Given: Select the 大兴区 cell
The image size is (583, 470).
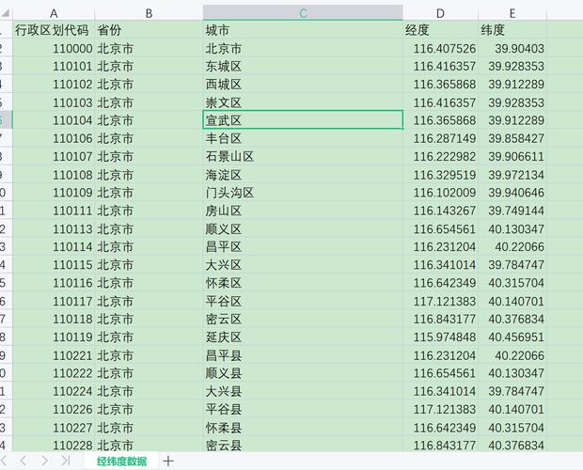Looking at the screenshot, I should pyautogui.click(x=303, y=265).
